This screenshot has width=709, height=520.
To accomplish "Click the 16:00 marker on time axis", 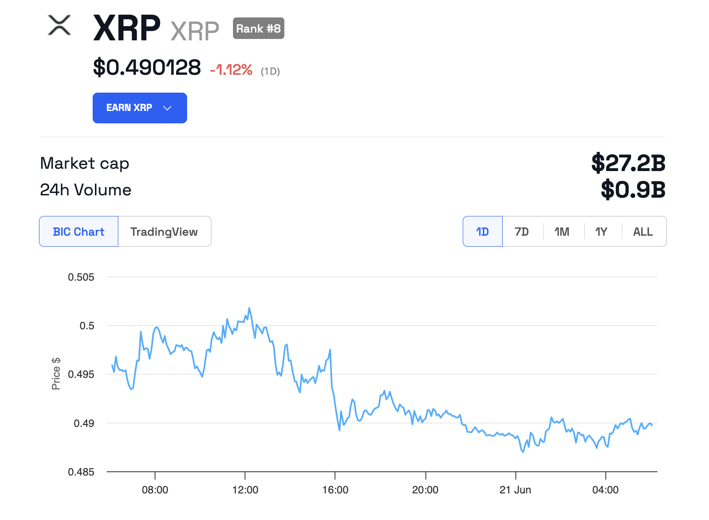I will (335, 490).
